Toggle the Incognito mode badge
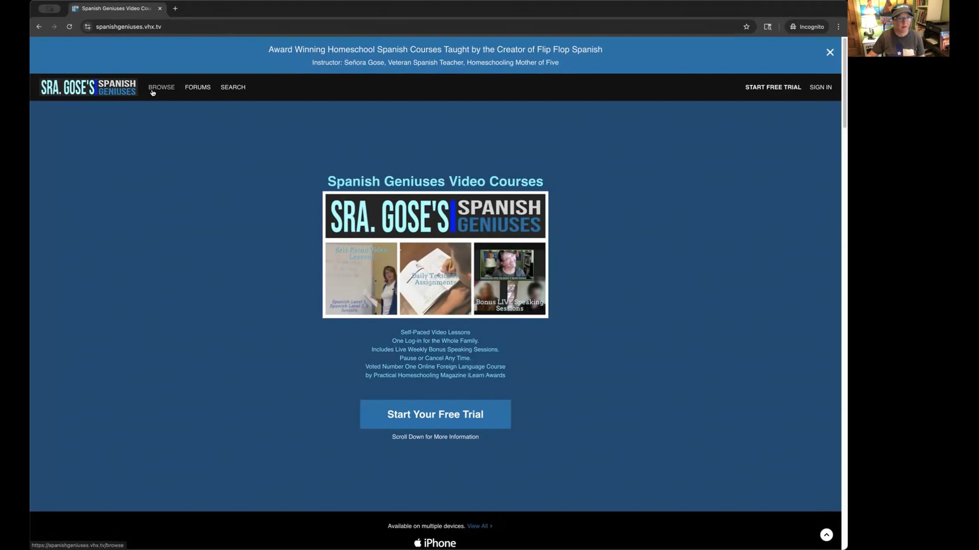979x550 pixels. (807, 26)
